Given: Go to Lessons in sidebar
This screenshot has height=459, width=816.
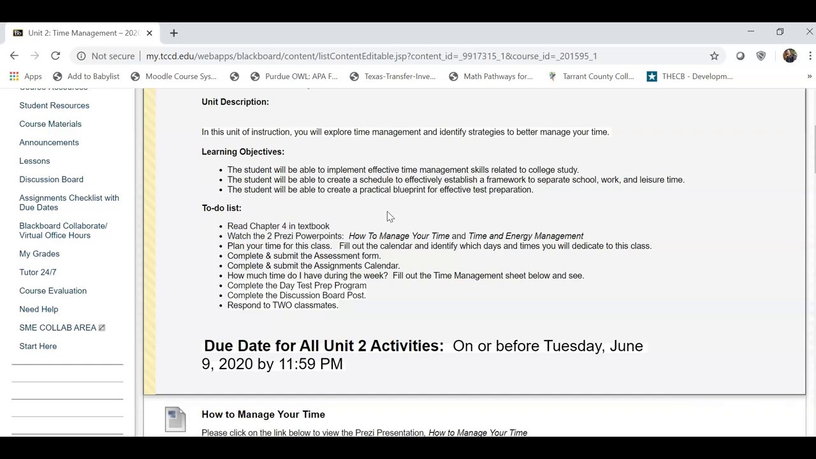Looking at the screenshot, I should coord(34,161).
